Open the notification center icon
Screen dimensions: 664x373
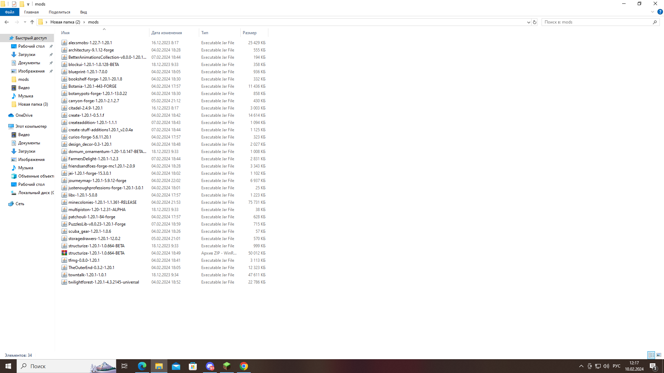point(653,366)
